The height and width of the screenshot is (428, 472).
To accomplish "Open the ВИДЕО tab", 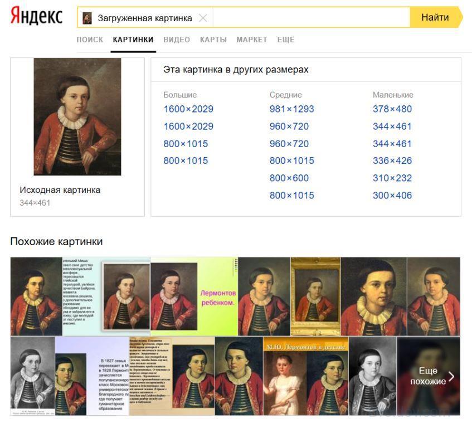I will point(177,40).
